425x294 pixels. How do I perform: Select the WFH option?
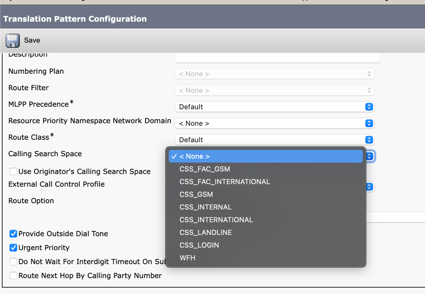[266, 258]
